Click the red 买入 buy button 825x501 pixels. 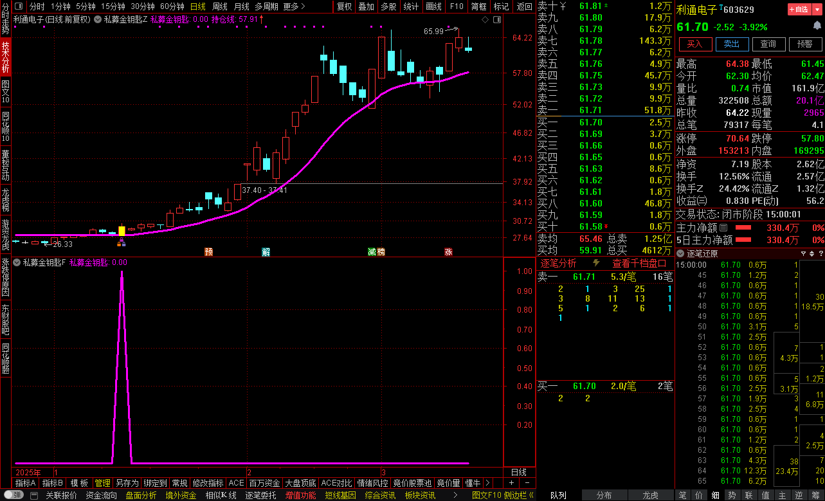[695, 44]
